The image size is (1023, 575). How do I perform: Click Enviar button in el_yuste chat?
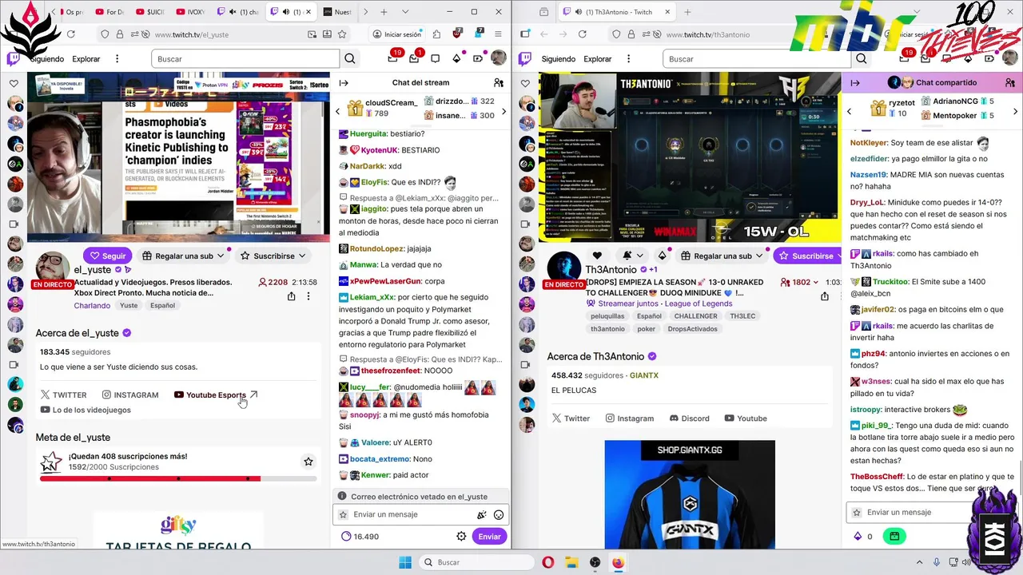click(x=489, y=537)
